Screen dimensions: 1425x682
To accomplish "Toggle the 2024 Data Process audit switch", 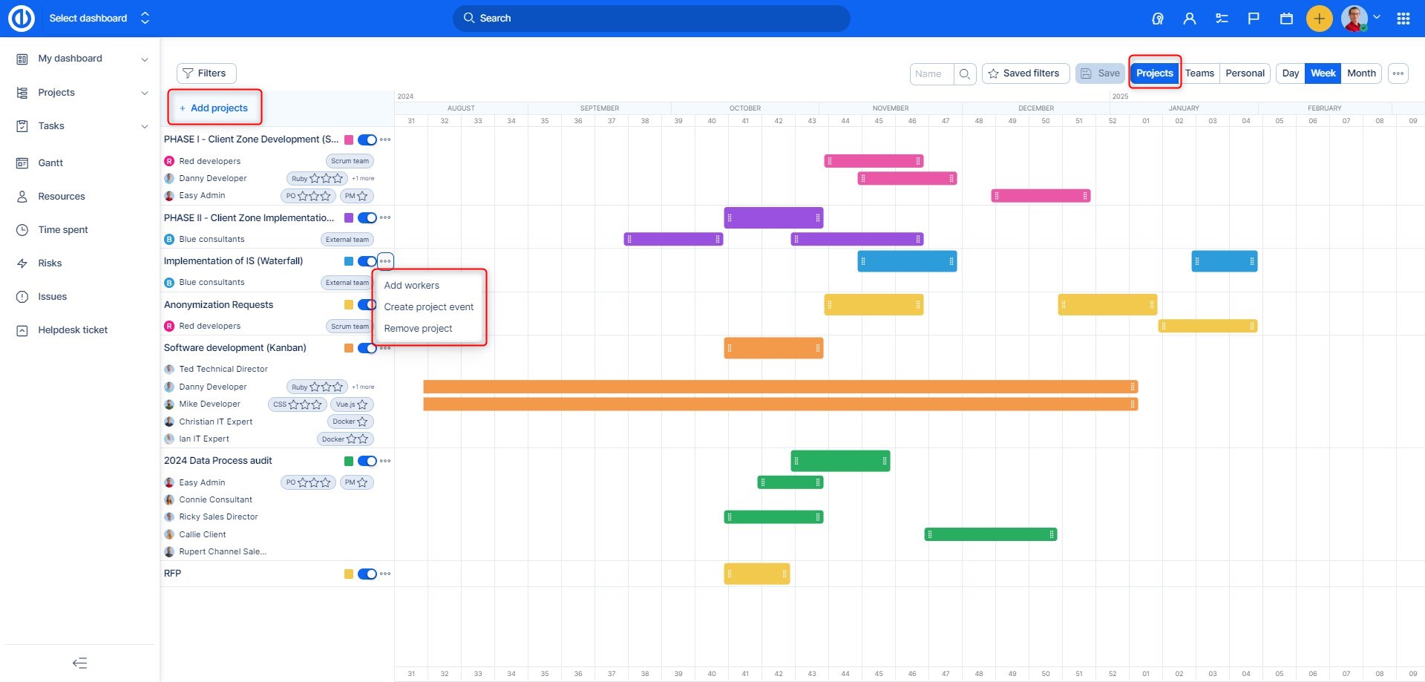I will [367, 461].
